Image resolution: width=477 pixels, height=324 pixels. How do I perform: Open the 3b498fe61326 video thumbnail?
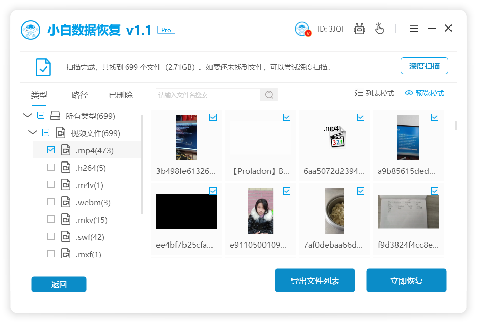coord(187,138)
